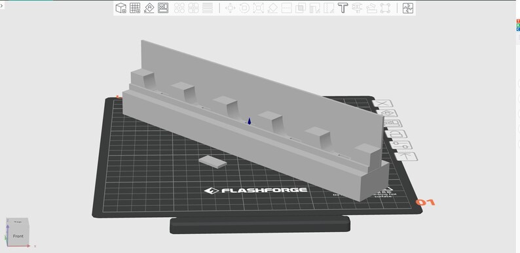Open the Mesh boolean tool
520x253 pixels.
(x=301, y=8)
